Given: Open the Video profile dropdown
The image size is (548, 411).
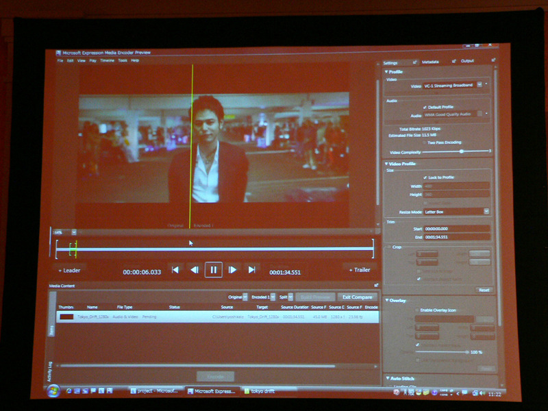Looking at the screenshot, I should click(480, 84).
